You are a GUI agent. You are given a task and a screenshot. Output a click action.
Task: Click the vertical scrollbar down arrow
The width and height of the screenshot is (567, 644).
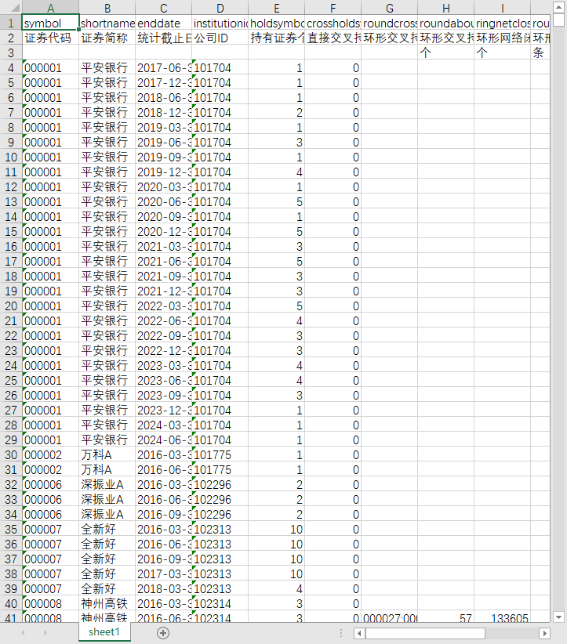[558, 617]
